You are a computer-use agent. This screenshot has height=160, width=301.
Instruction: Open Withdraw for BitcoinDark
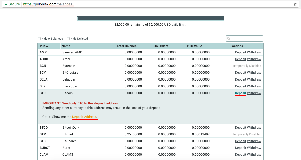254,128
